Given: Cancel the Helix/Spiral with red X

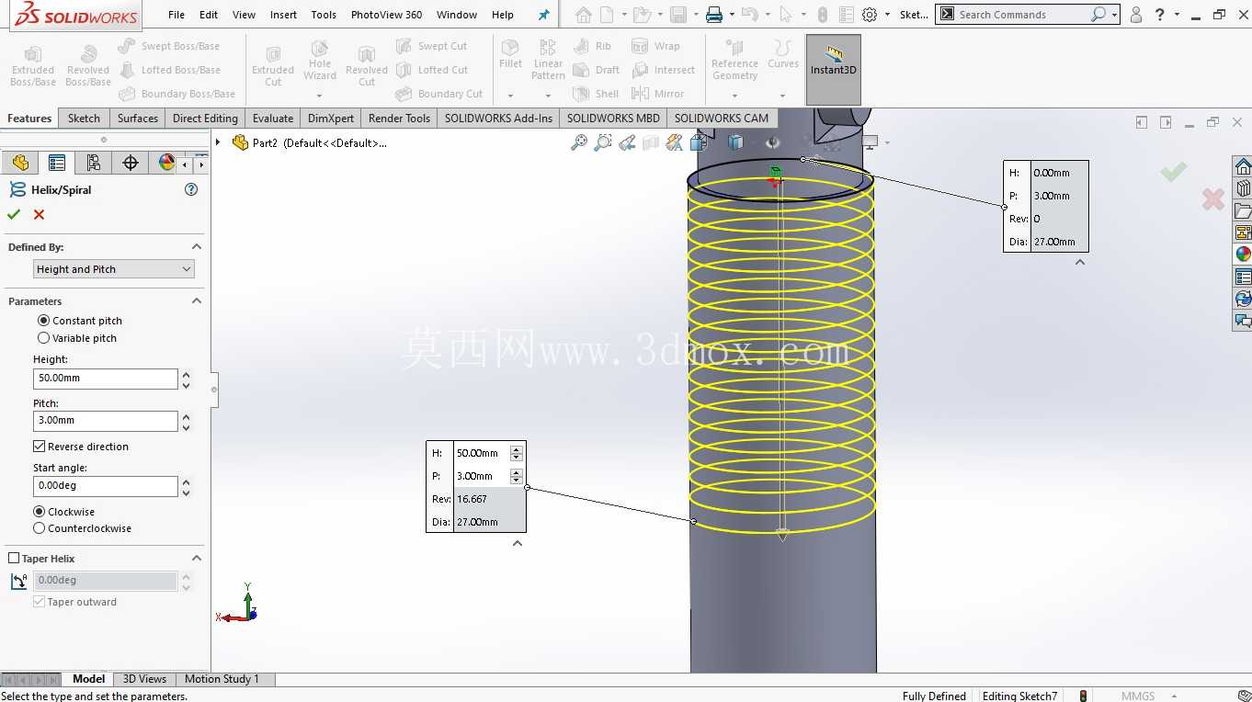Looking at the screenshot, I should coord(39,214).
